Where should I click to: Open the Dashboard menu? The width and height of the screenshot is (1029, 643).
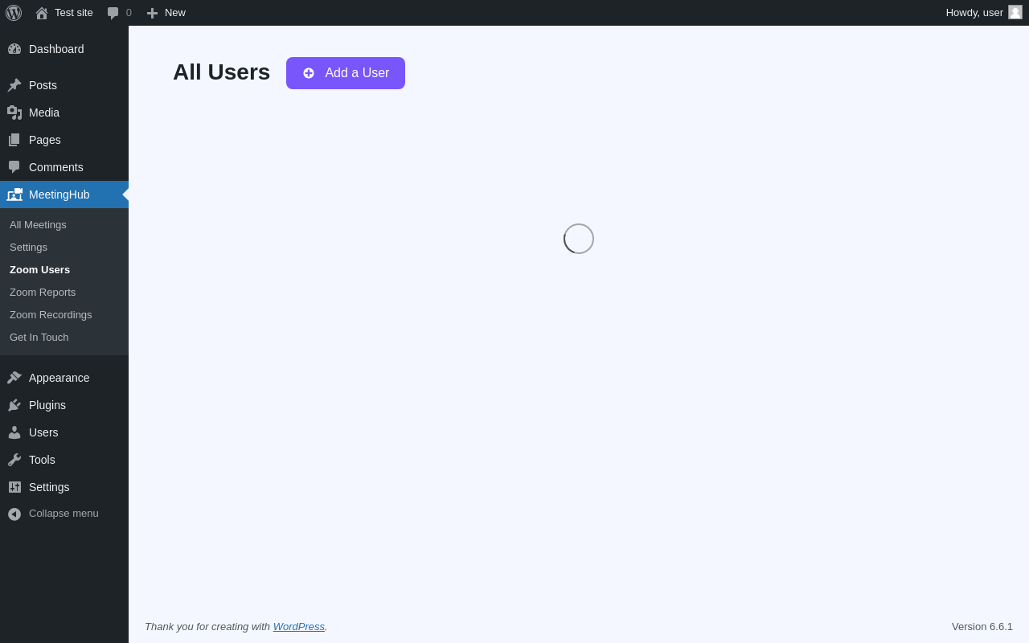tap(64, 49)
